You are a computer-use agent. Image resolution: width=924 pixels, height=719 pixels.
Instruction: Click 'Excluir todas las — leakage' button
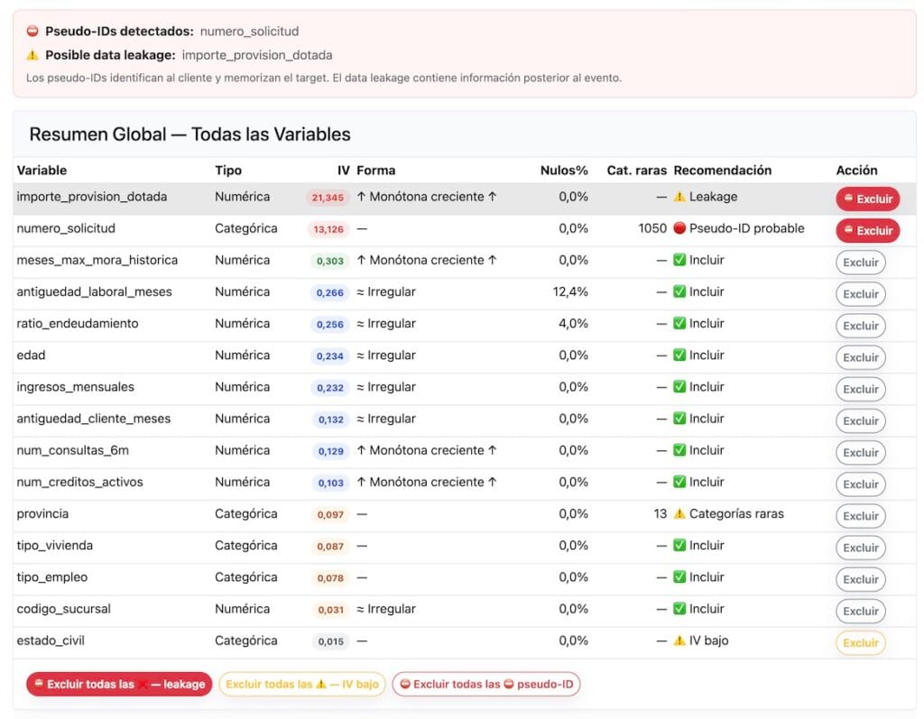pyautogui.click(x=119, y=684)
